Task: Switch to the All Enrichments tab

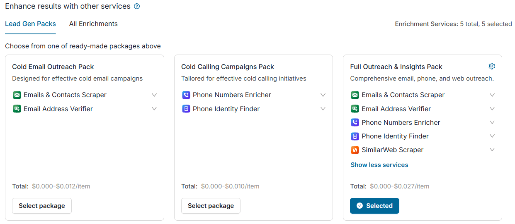Action: point(93,24)
